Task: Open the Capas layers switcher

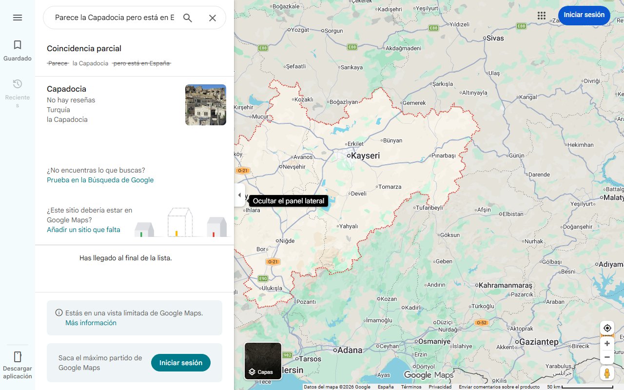Action: (x=263, y=371)
